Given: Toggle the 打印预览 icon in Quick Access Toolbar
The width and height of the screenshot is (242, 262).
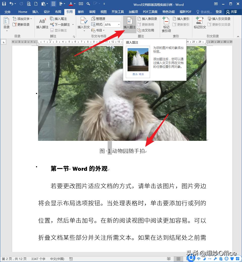Looking at the screenshot, I should 29,4.
